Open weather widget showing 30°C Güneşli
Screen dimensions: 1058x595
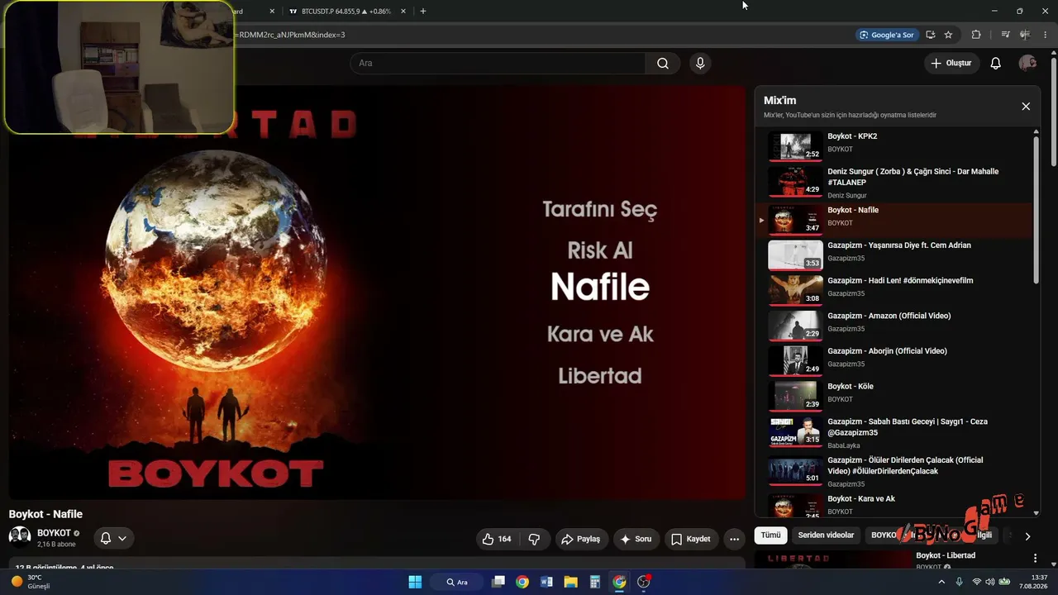coord(31,582)
